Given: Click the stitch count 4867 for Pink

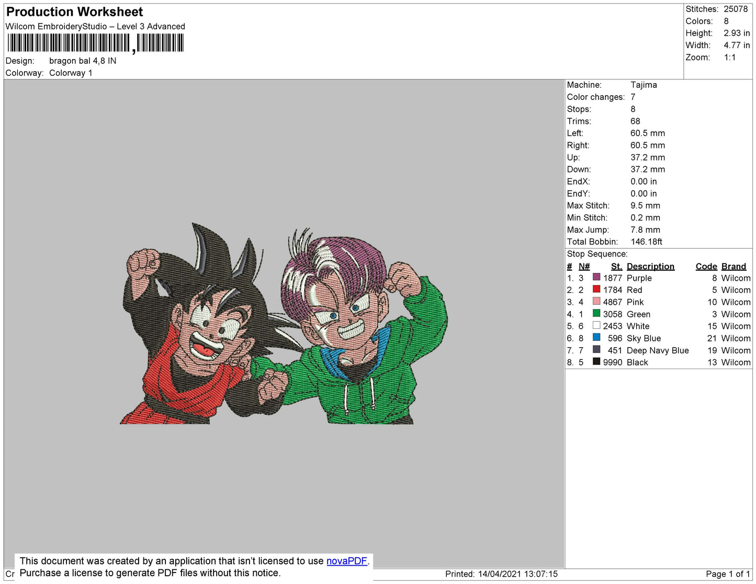Looking at the screenshot, I should (x=613, y=302).
